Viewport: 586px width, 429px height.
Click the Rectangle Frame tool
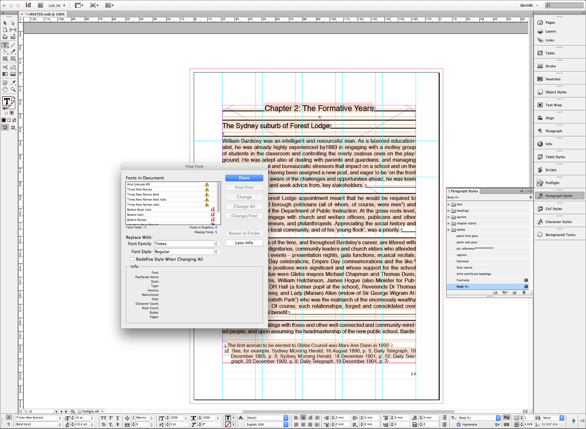(x=5, y=59)
